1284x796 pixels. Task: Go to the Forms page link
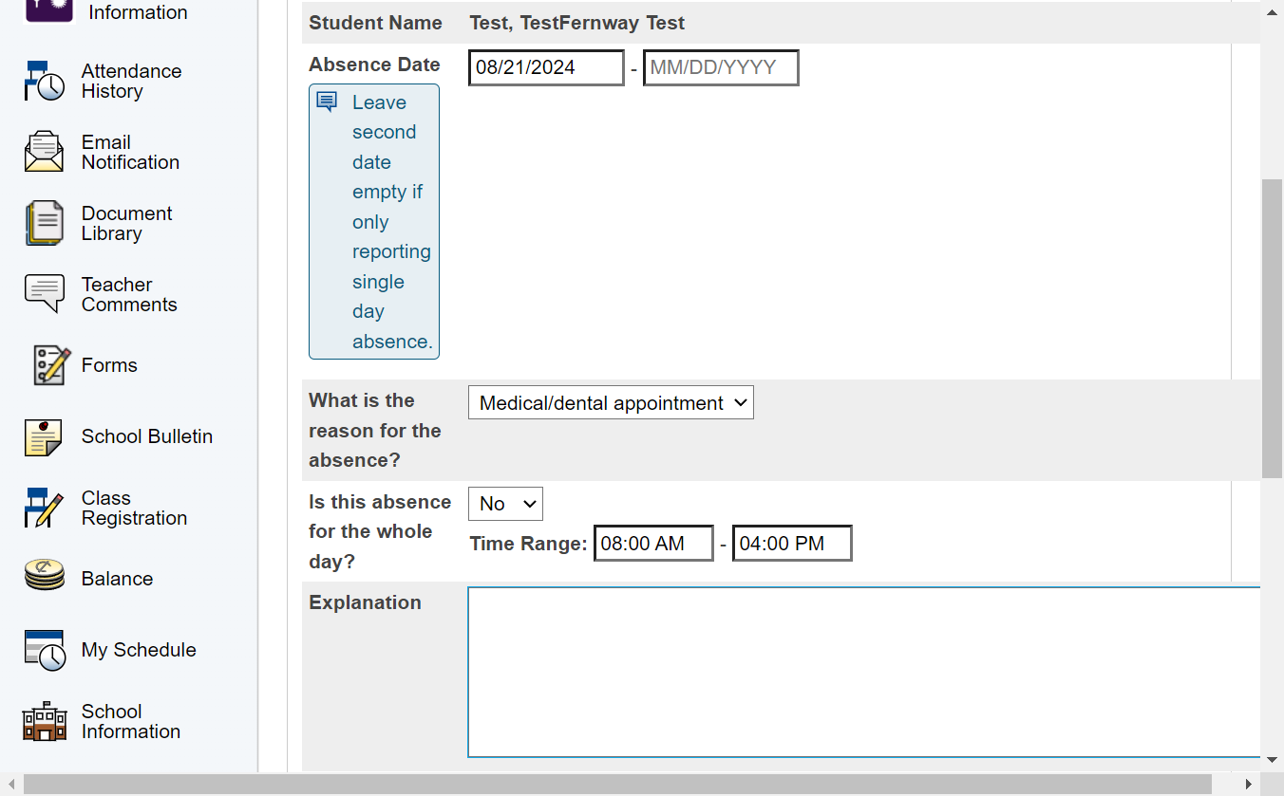[x=109, y=365]
